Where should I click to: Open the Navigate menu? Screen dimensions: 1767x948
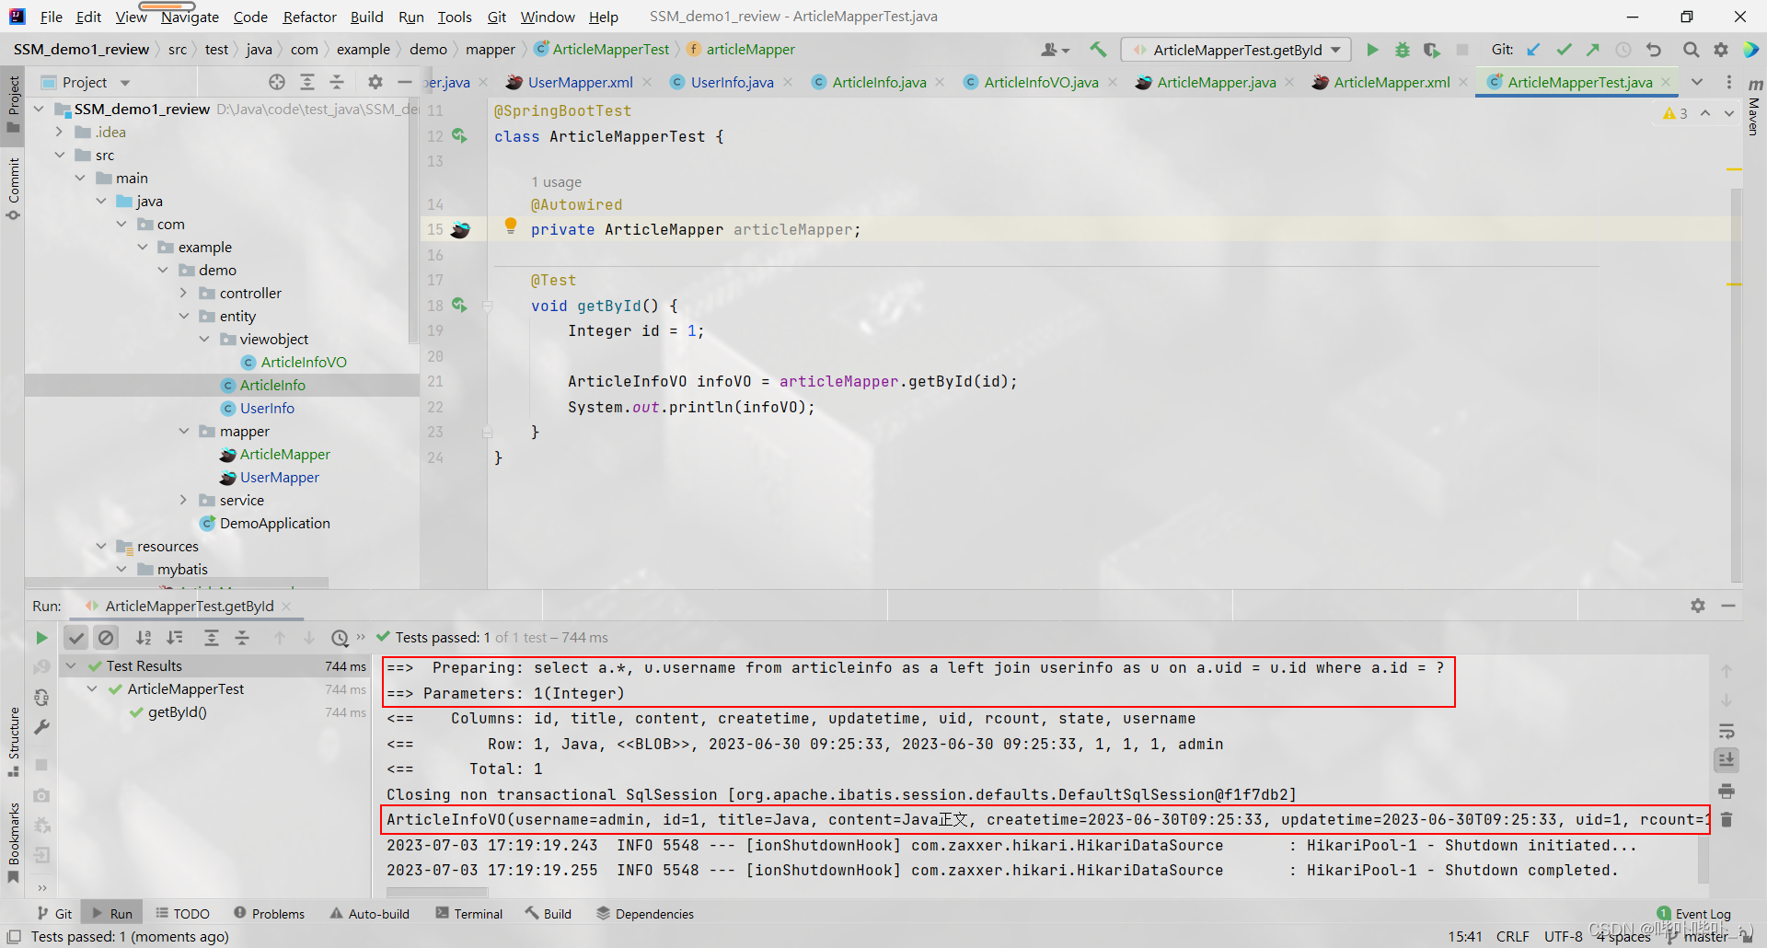(x=190, y=17)
